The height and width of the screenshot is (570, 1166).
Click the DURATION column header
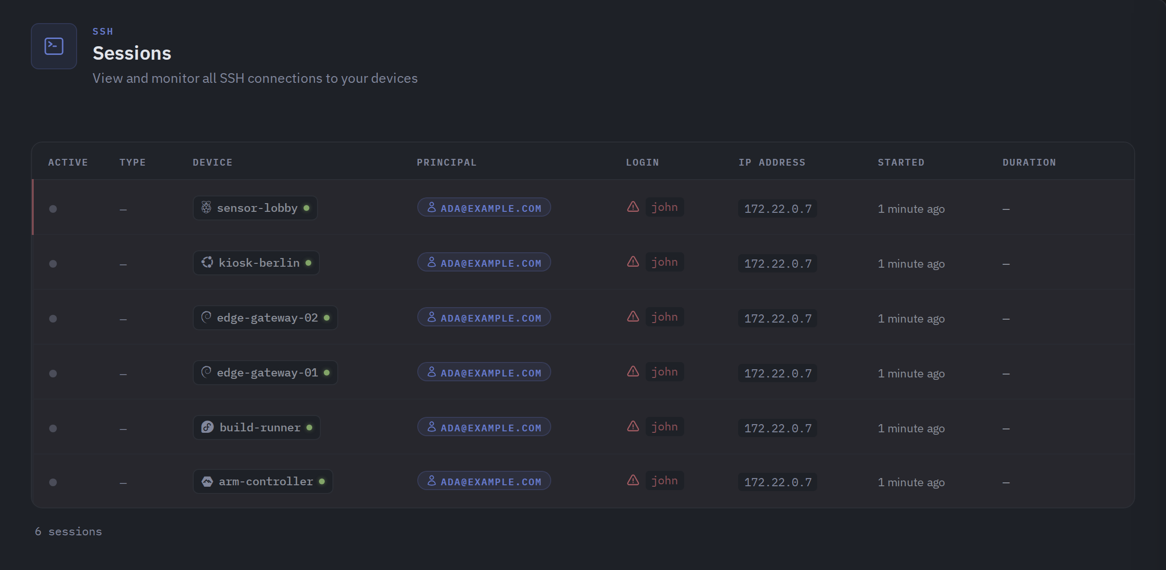(x=1029, y=162)
